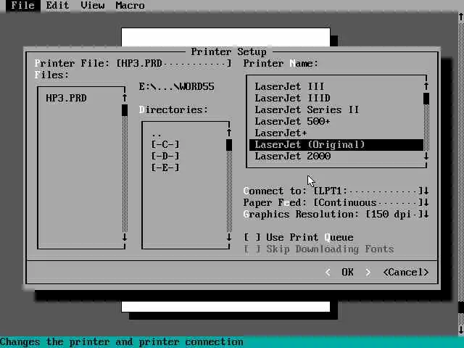The width and height of the screenshot is (464, 348).
Task: Click the Files list scrollbar thumb
Action: 125,110
